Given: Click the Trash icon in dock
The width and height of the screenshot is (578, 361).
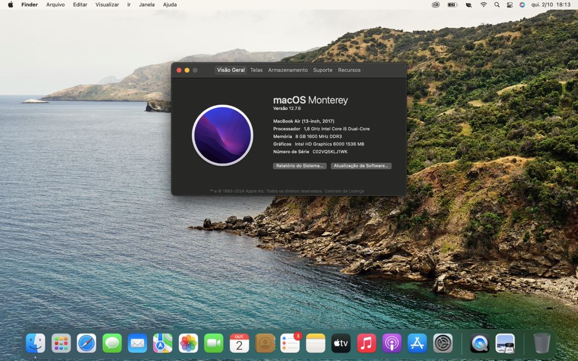Looking at the screenshot, I should point(542,343).
